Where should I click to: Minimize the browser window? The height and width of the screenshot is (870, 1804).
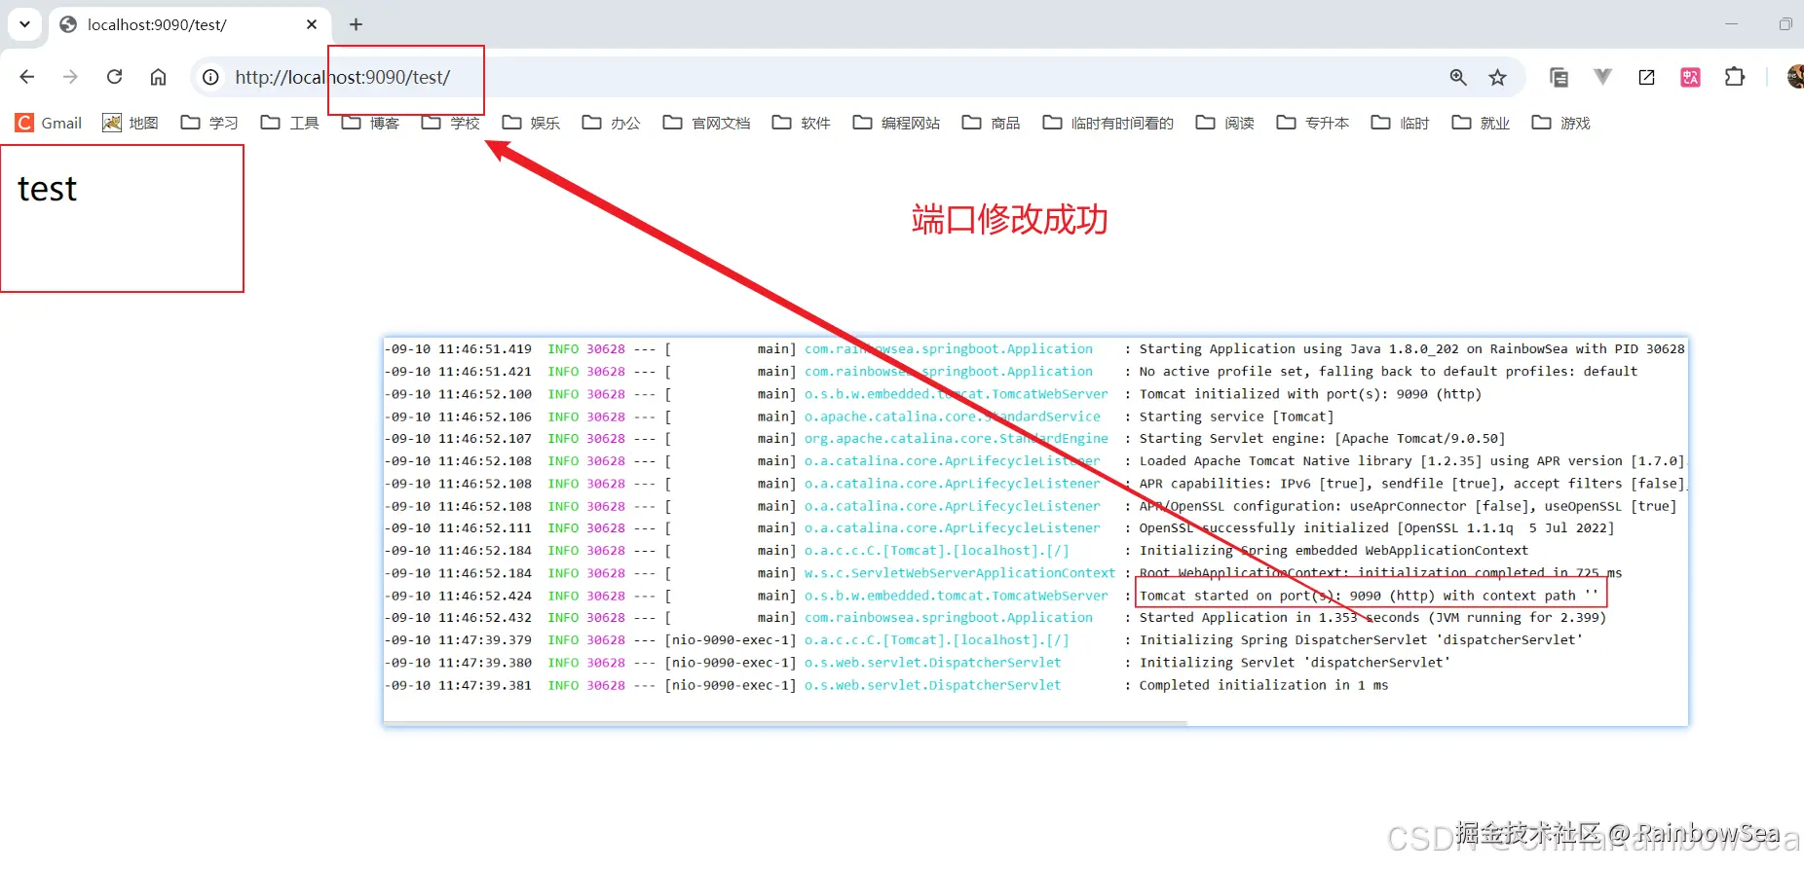point(1731,24)
